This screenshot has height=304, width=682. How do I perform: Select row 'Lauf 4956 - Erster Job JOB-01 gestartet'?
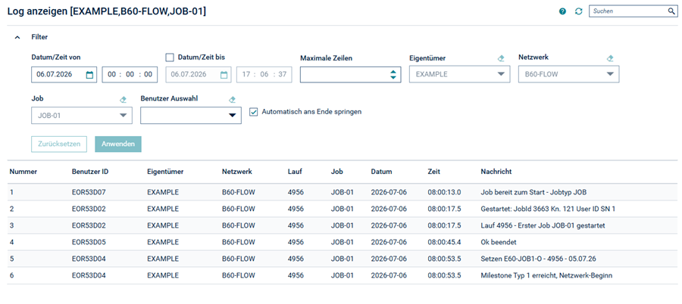pos(343,225)
